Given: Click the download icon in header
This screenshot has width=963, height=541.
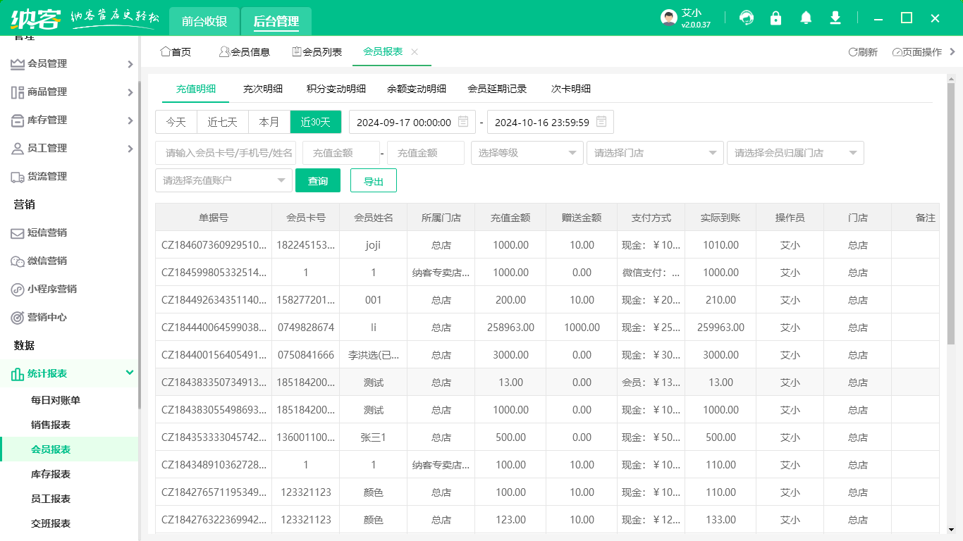Looking at the screenshot, I should 835,18.
